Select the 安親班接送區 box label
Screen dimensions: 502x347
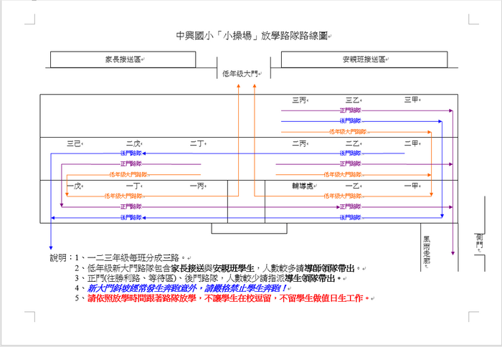pos(364,60)
